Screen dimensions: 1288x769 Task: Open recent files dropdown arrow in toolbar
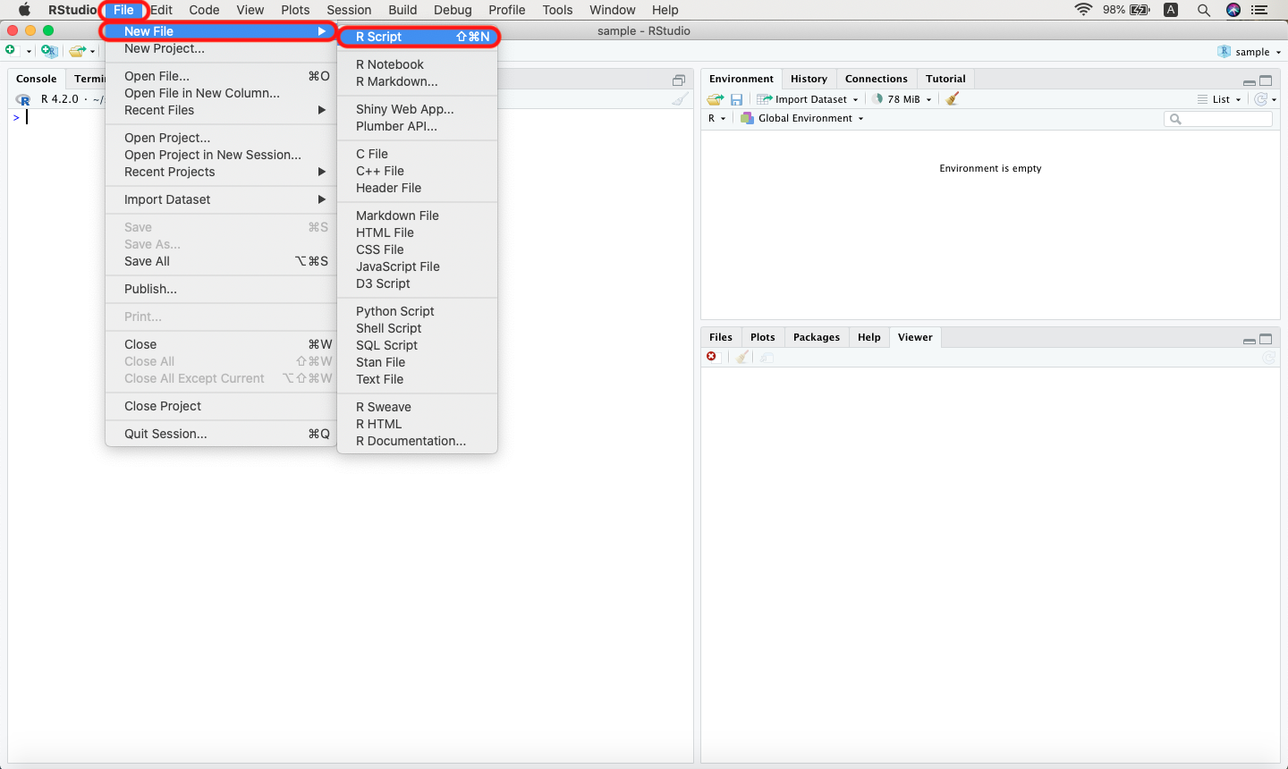92,52
